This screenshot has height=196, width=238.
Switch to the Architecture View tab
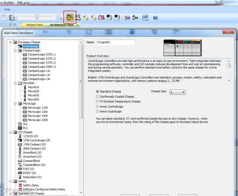[x=62, y=25]
